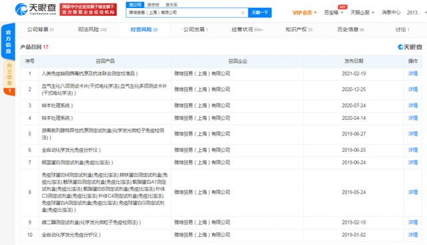Open 消息中心 link
This screenshot has width=427, height=245.
click(x=391, y=13)
